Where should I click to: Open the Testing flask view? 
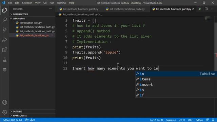pyautogui.click(x=4, y=60)
